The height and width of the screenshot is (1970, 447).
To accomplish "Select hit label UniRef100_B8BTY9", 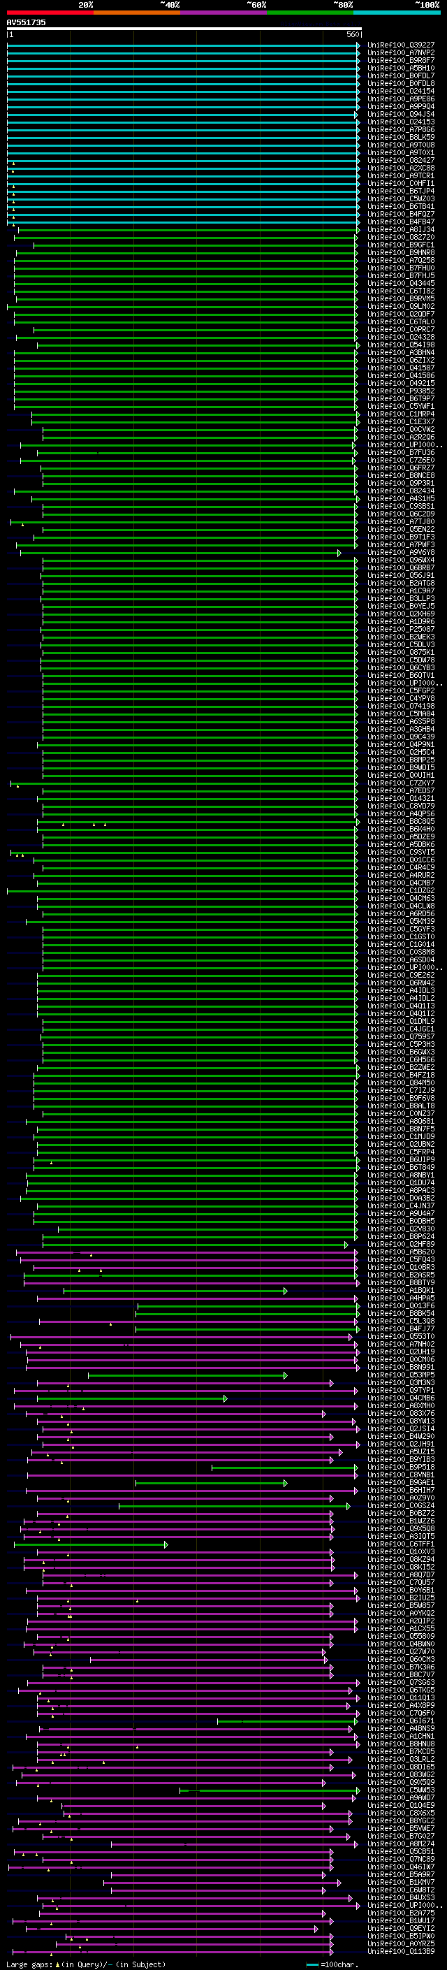I will click(401, 1282).
